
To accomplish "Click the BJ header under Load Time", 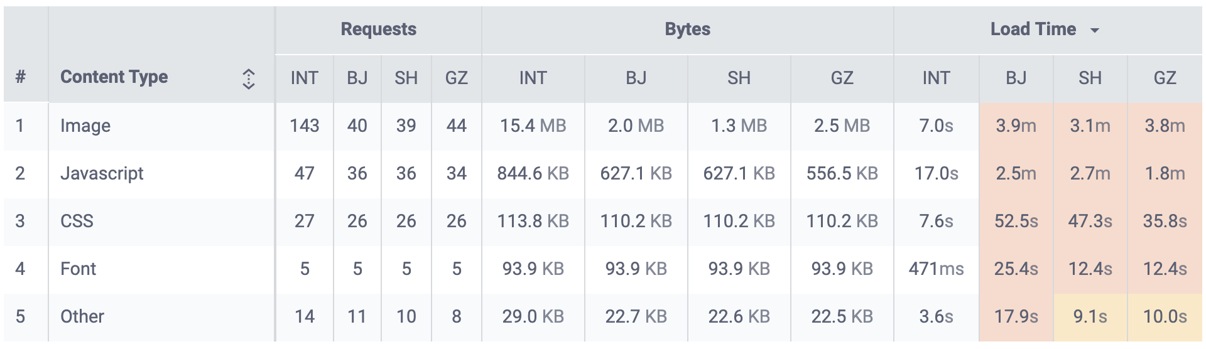I will (1016, 78).
